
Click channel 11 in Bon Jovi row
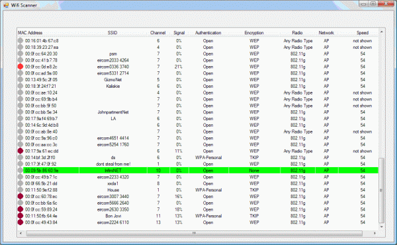158,216
